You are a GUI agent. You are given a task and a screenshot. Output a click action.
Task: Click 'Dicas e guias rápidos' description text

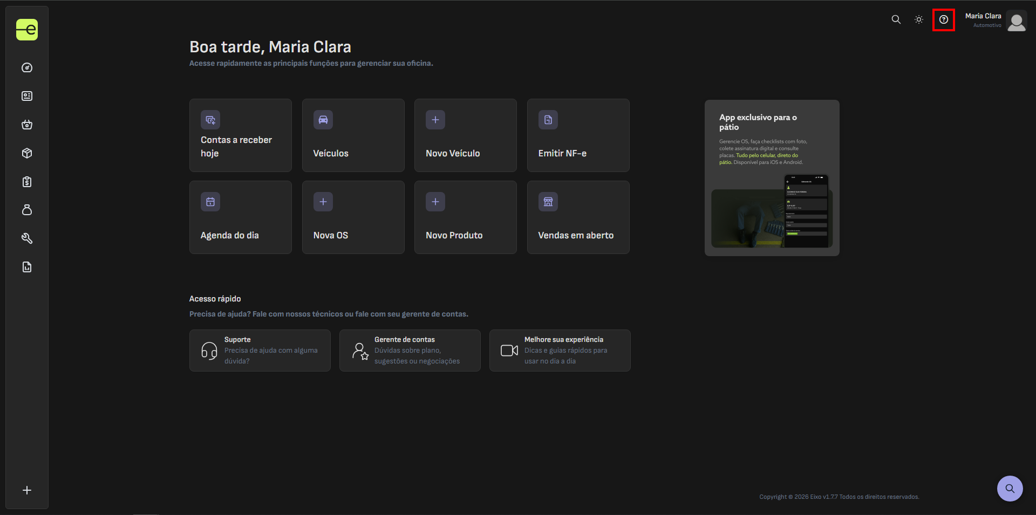coord(566,356)
